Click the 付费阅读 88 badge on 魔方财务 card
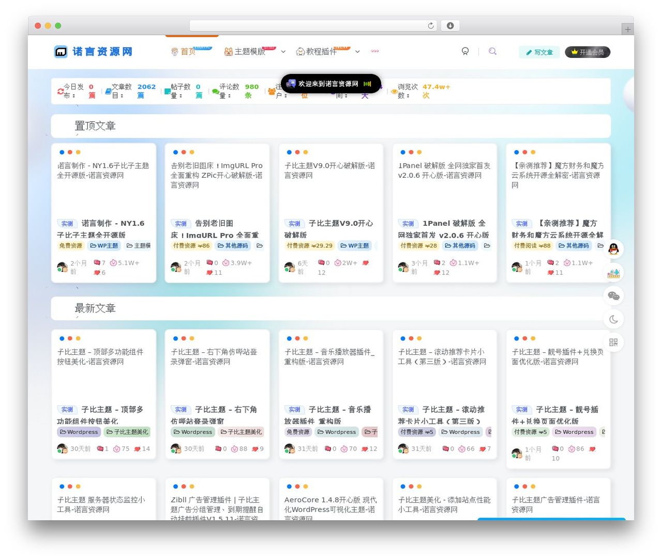 (532, 246)
